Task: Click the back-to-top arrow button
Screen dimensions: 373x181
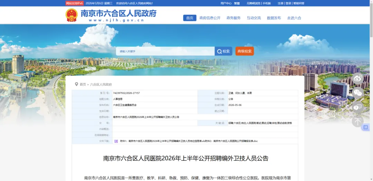Action: pos(357,121)
